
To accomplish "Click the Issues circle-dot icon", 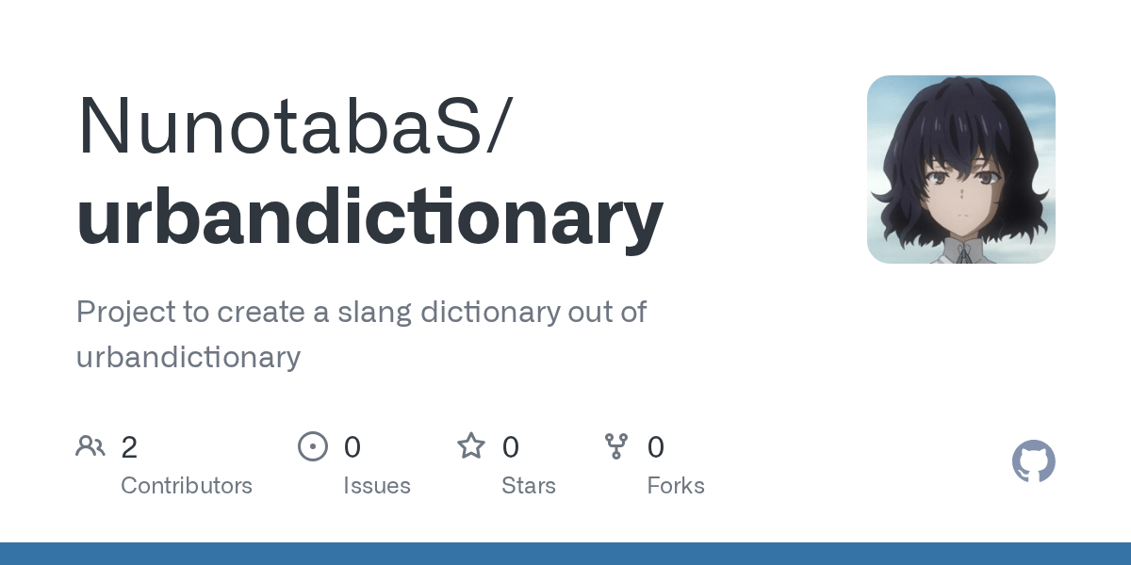I will [312, 446].
